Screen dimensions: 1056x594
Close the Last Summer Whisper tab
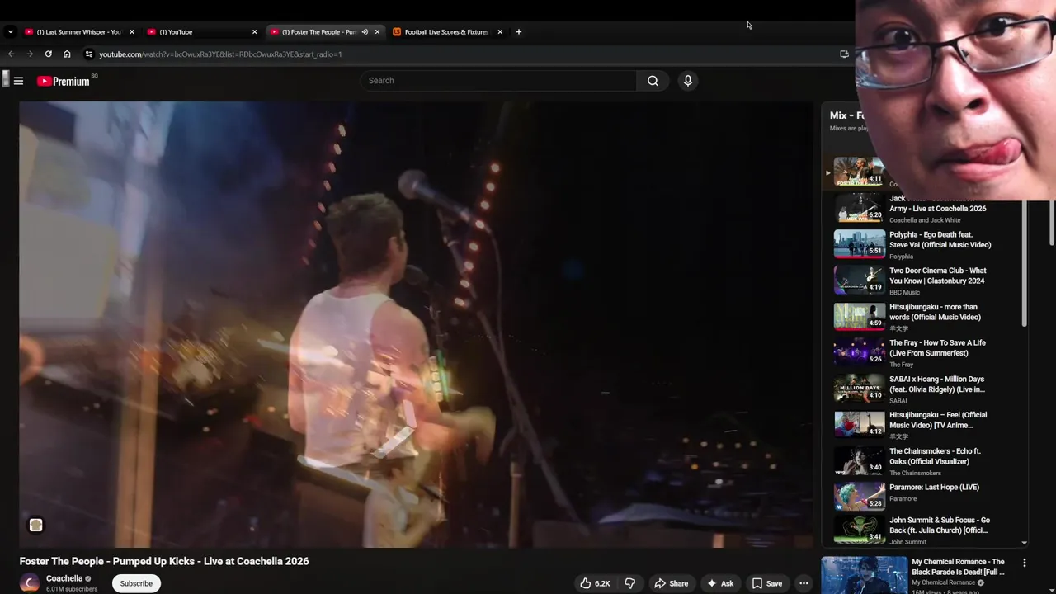131,32
